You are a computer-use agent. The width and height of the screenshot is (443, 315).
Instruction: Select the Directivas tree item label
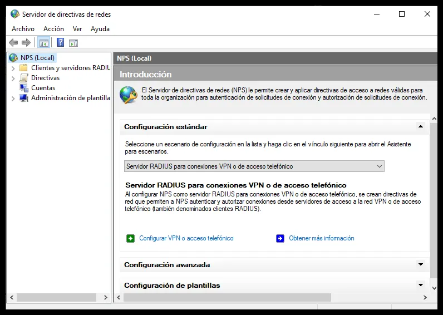point(45,78)
